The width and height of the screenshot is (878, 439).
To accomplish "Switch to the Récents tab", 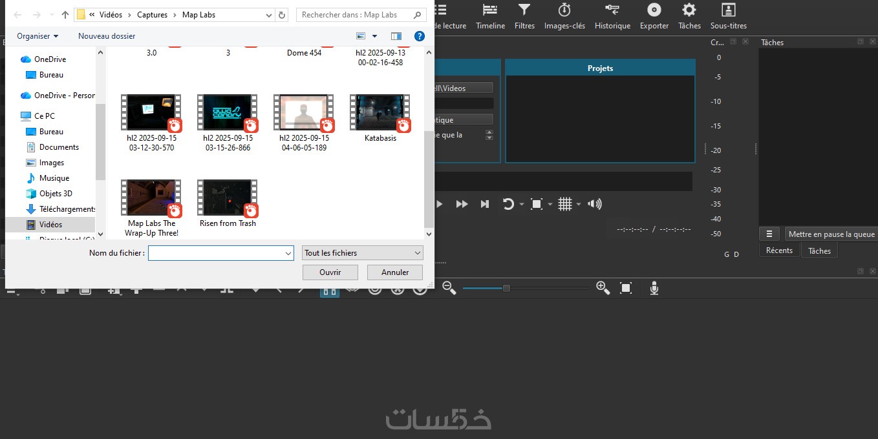I will pyautogui.click(x=779, y=250).
